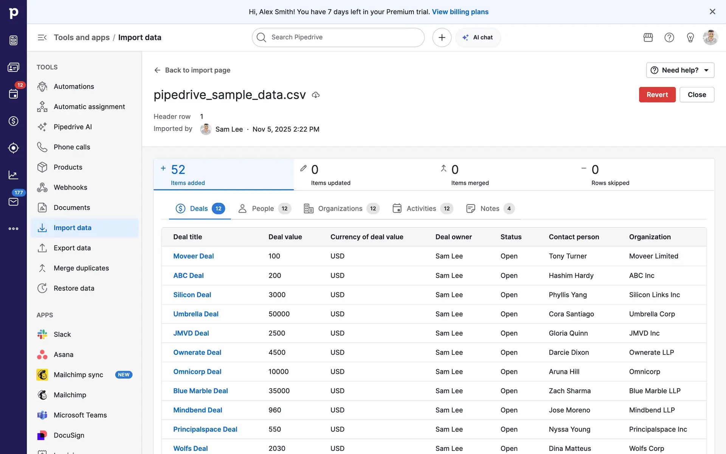Open the more options ellipsis in left navigation
The width and height of the screenshot is (726, 454).
point(13,229)
